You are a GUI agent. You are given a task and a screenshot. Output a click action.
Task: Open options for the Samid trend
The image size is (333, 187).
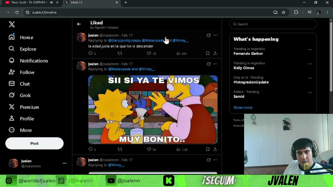click(310, 92)
